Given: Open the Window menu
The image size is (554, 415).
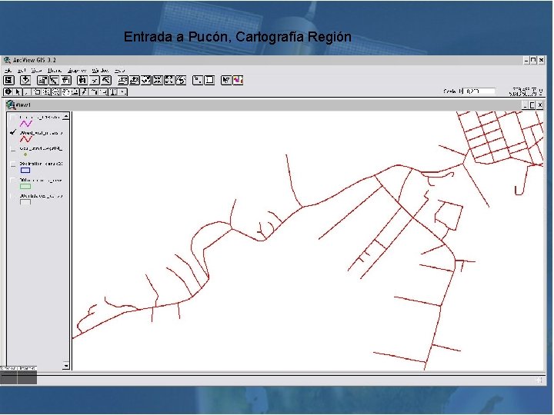Looking at the screenshot, I should point(100,71).
